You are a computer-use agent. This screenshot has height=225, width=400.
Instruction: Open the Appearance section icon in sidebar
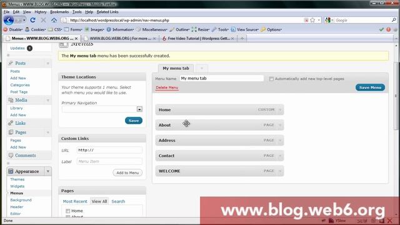coord(11,171)
